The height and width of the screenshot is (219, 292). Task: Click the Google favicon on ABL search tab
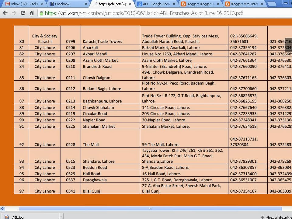(x=140, y=4)
